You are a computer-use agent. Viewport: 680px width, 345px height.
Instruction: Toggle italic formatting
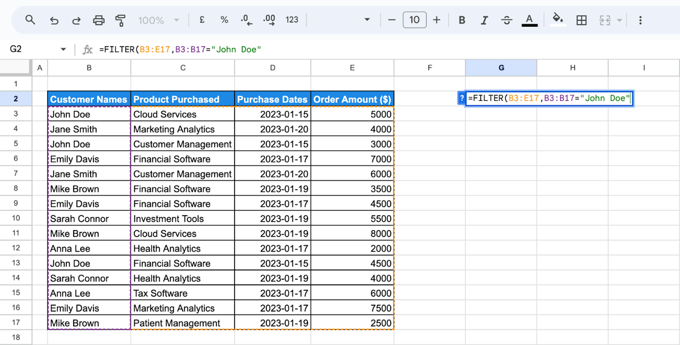484,20
